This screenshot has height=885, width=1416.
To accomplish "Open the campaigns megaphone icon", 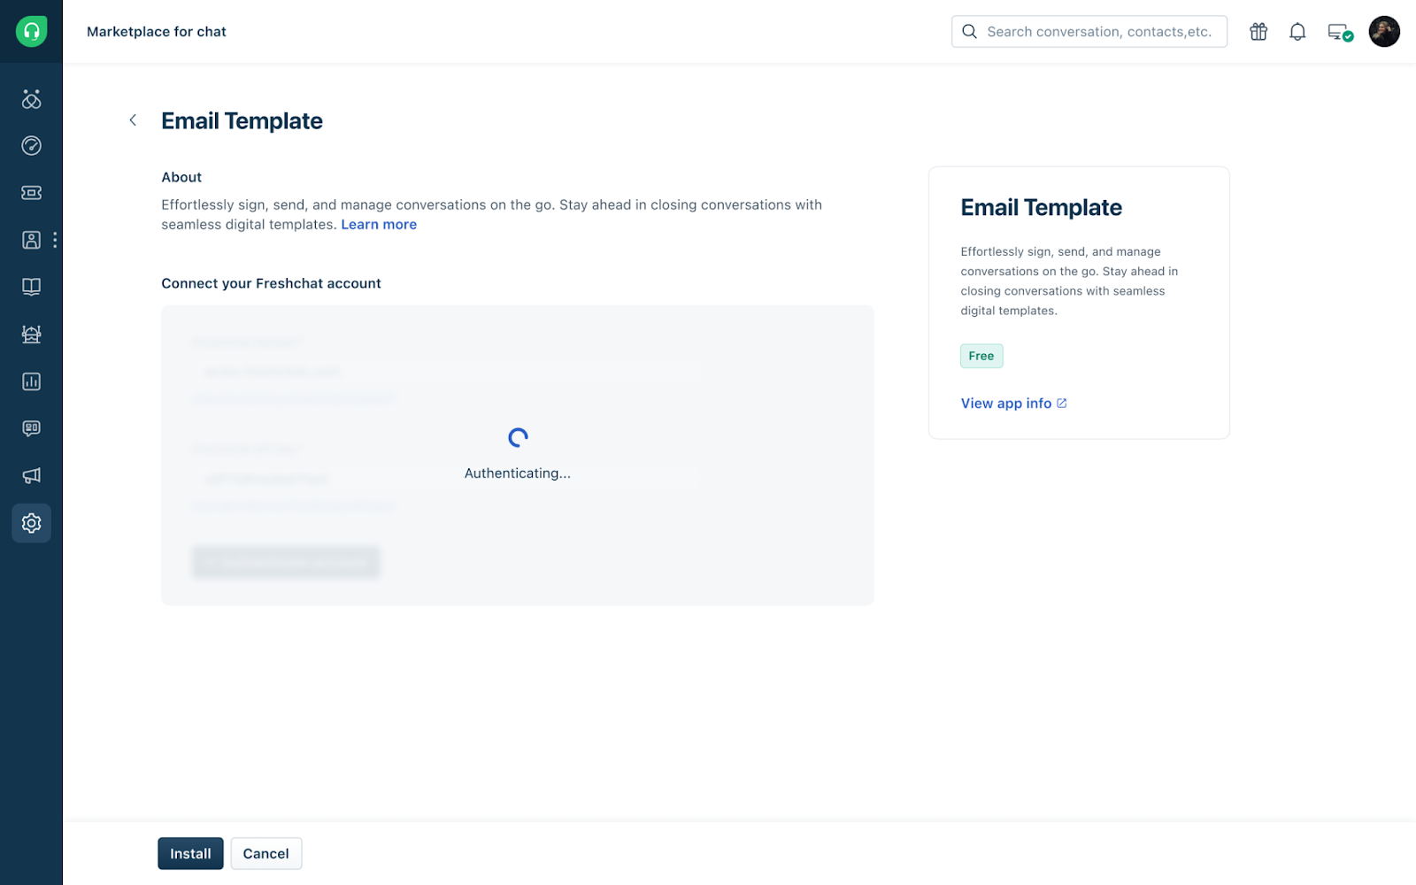I will (31, 476).
